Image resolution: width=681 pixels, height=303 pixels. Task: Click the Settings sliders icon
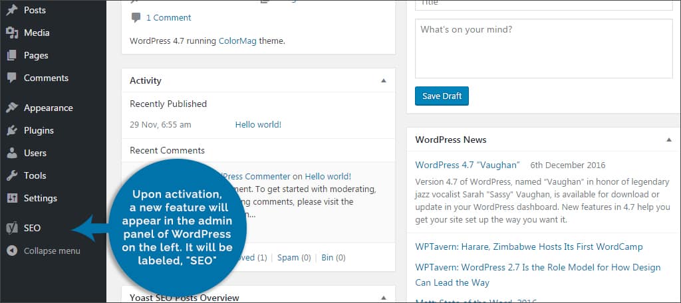(12, 198)
